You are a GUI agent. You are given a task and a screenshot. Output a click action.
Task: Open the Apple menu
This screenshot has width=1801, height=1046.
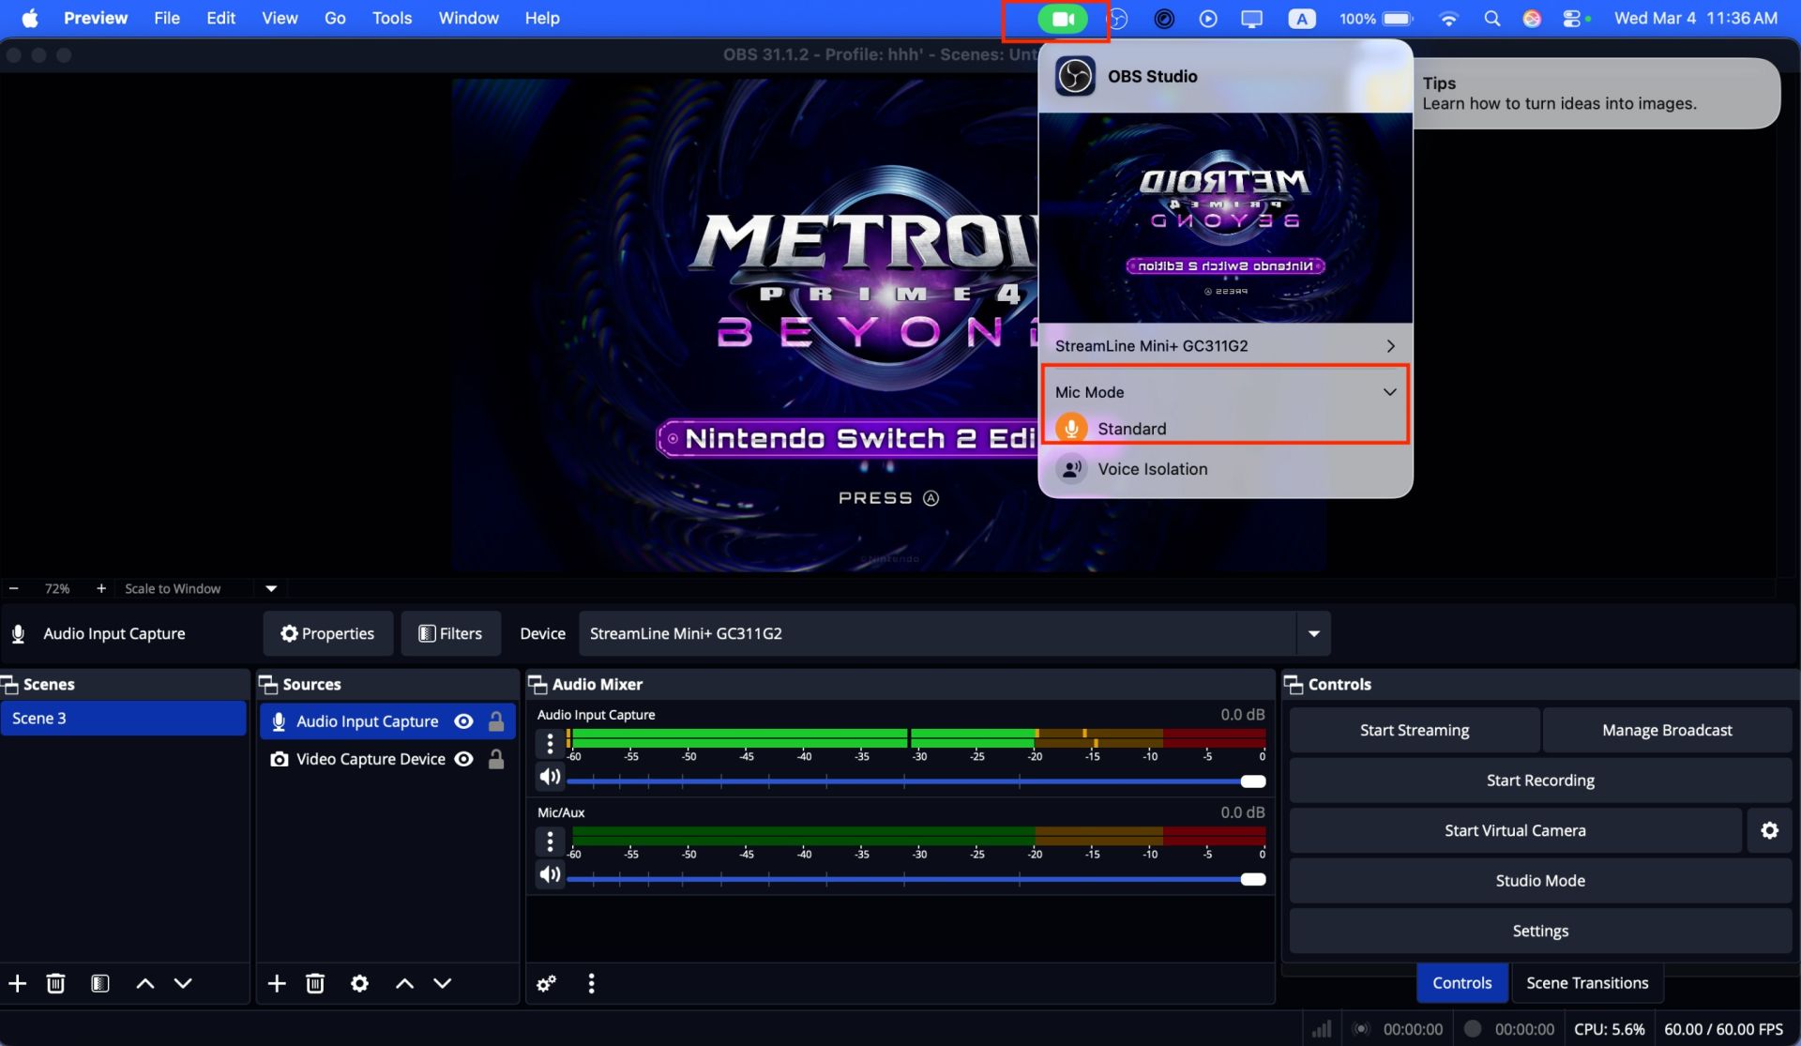point(30,18)
